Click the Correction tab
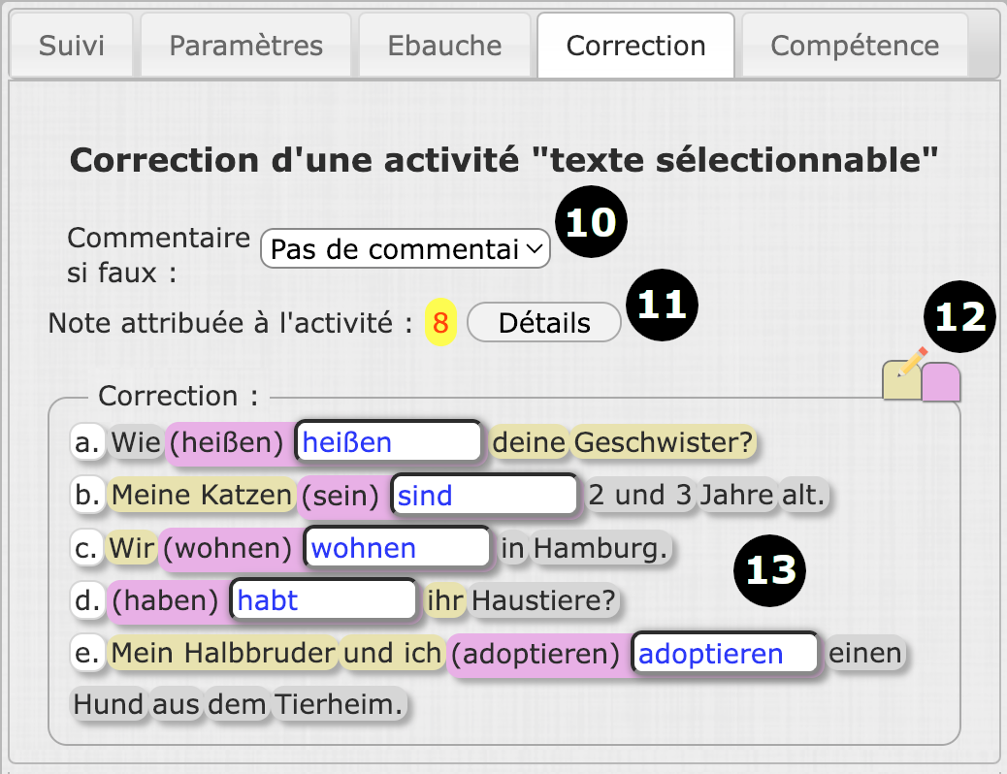Image resolution: width=1007 pixels, height=774 pixels. point(635,46)
